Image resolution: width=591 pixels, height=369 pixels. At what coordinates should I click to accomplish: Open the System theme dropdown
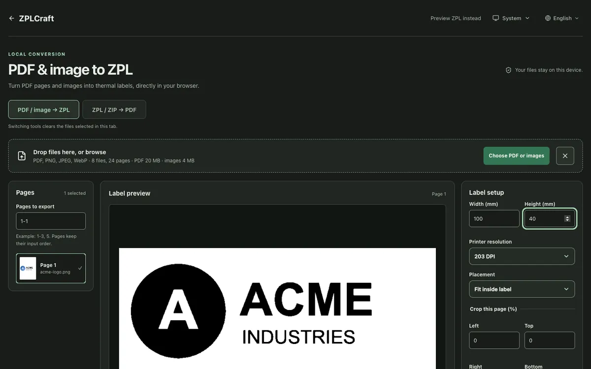(511, 18)
